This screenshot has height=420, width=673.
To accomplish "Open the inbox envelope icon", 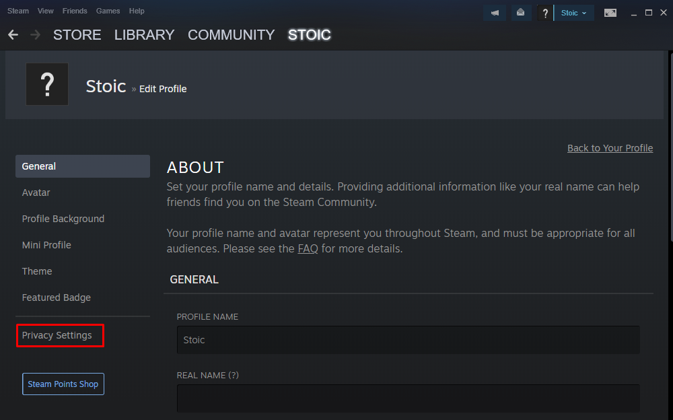I will tap(521, 13).
